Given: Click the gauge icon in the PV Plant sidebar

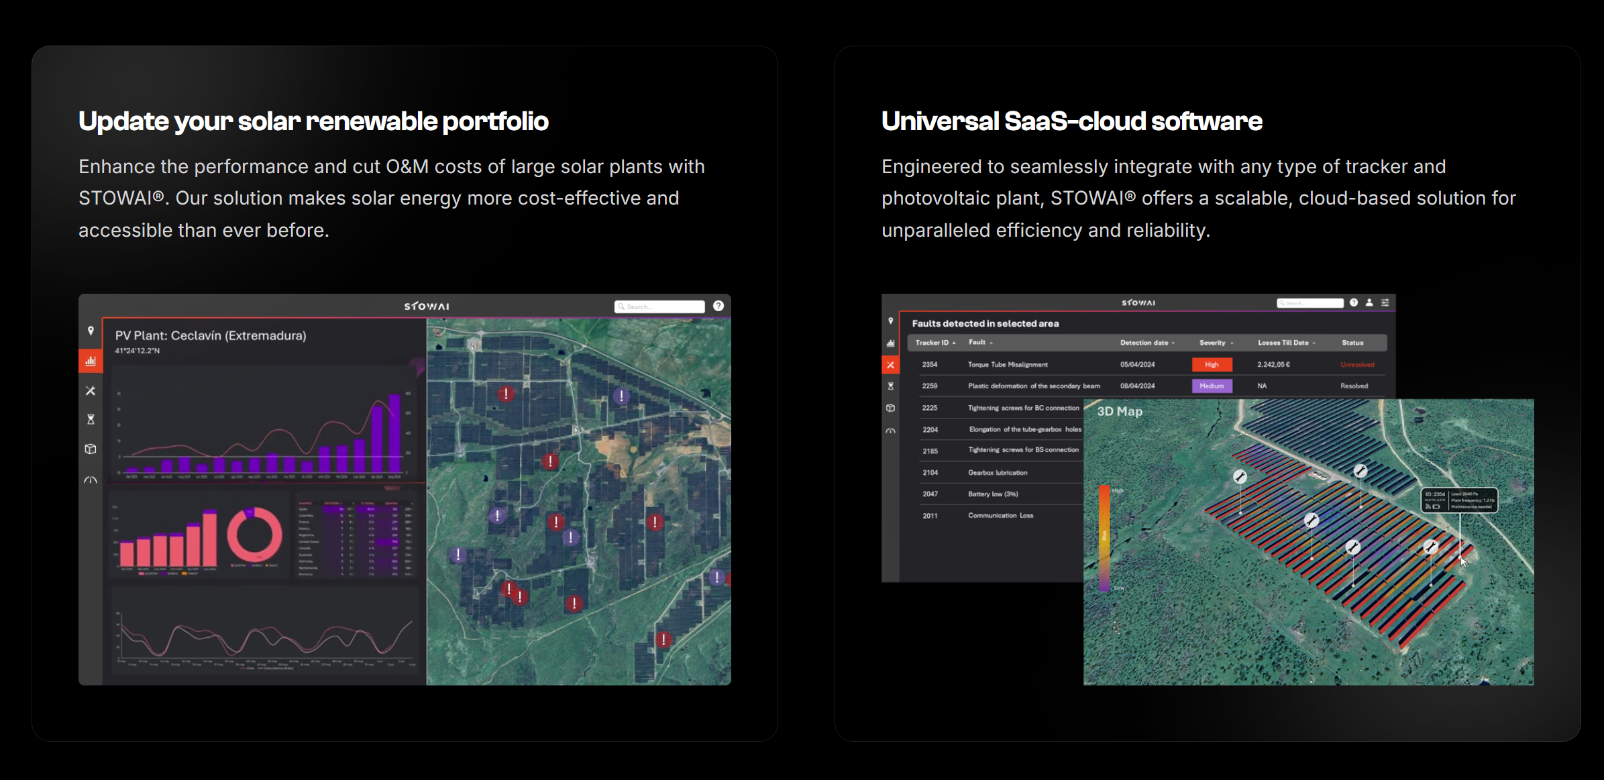Looking at the screenshot, I should (x=91, y=480).
